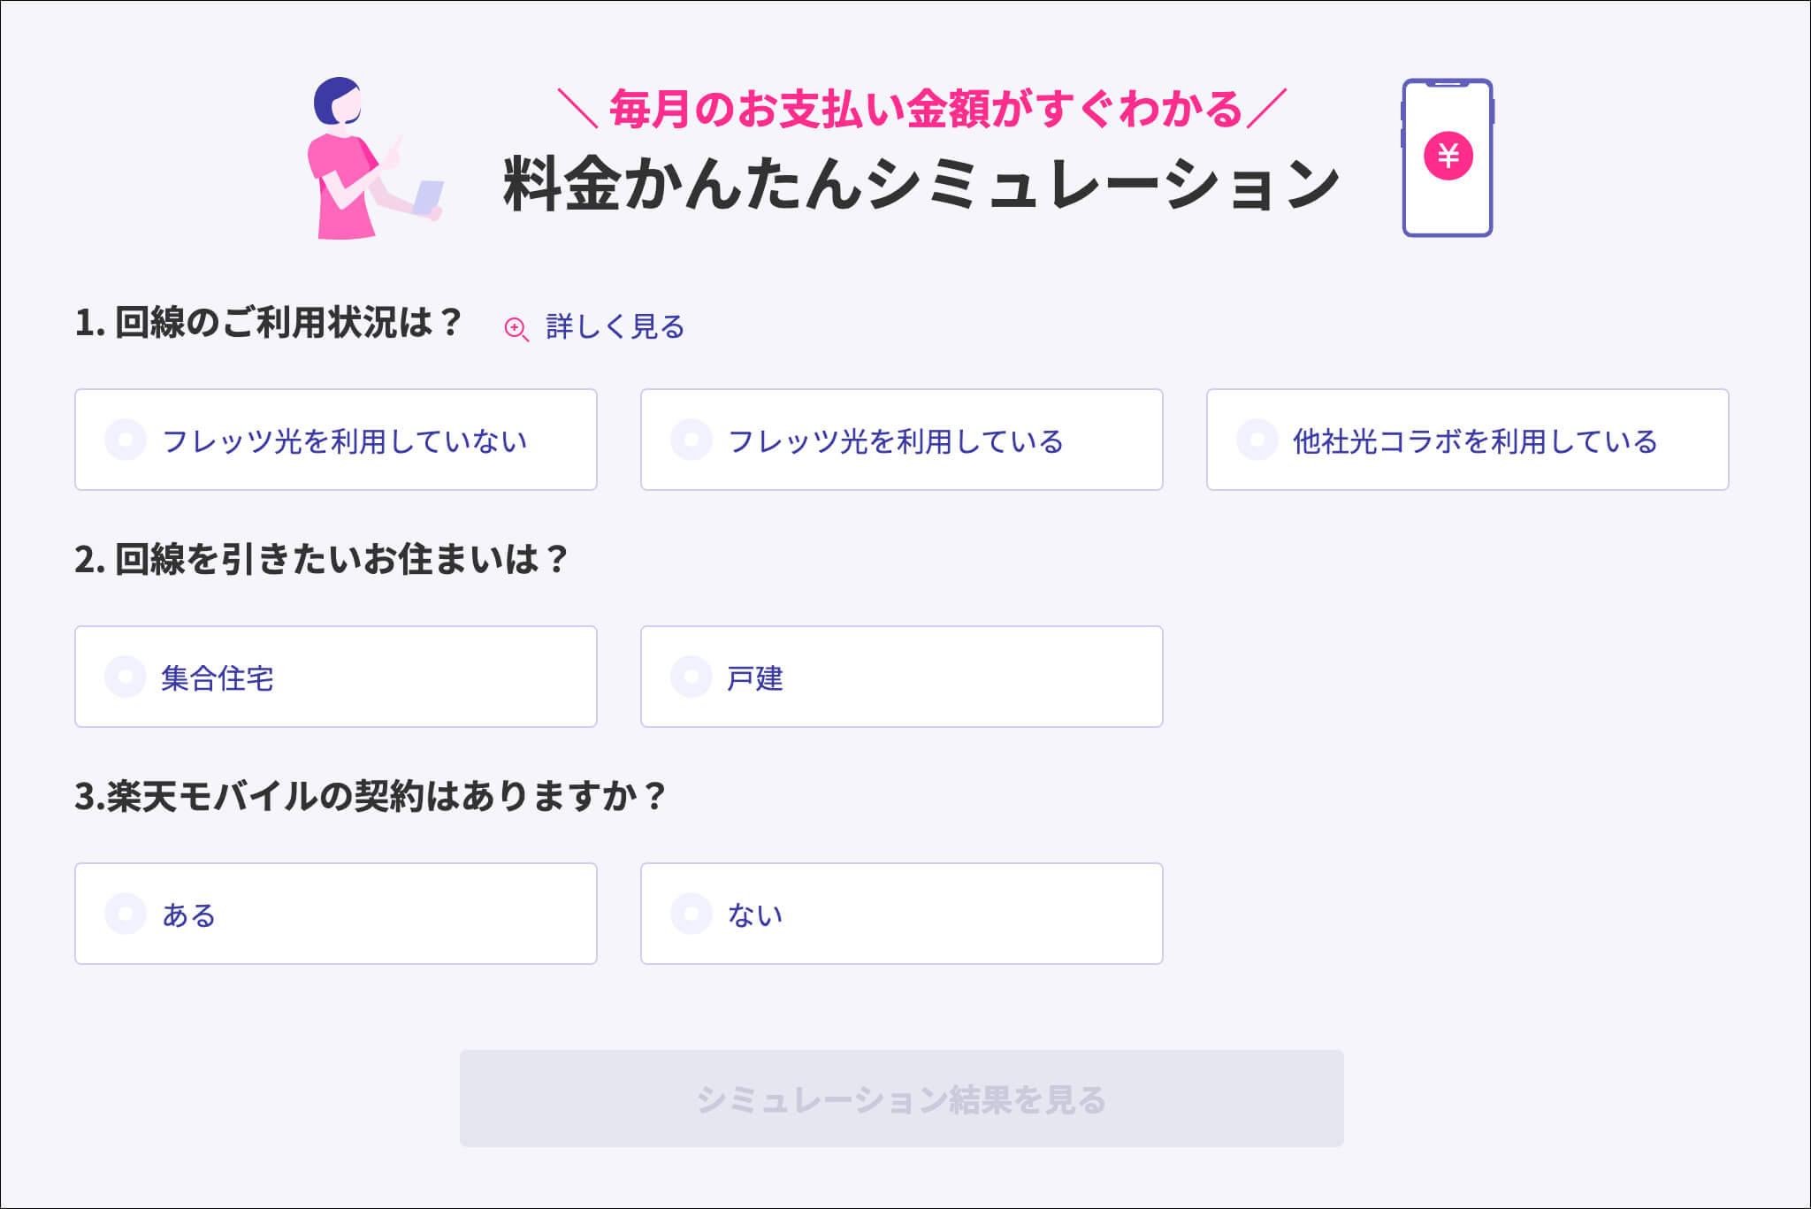1811x1209 pixels.
Task: Click the 毎月のお支払い金額がすぐわかる pink tagline
Action: (926, 109)
